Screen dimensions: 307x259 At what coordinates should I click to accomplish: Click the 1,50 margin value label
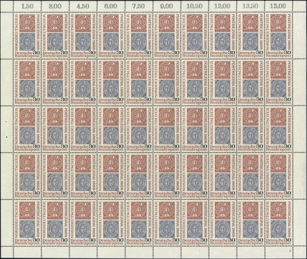(x=27, y=6)
